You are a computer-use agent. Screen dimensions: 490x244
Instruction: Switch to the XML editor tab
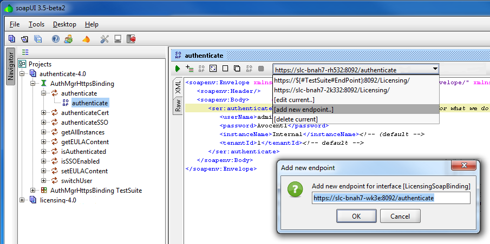(178, 87)
